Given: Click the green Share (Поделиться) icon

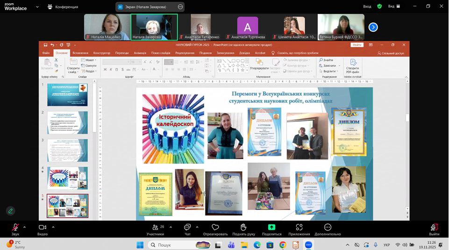Looking at the screenshot, I should coord(271,227).
